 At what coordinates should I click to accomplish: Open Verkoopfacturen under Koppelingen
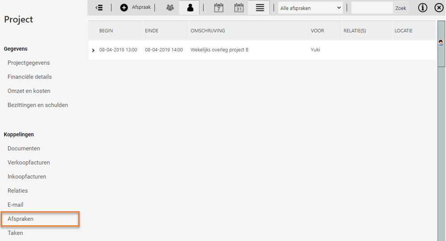(x=29, y=163)
